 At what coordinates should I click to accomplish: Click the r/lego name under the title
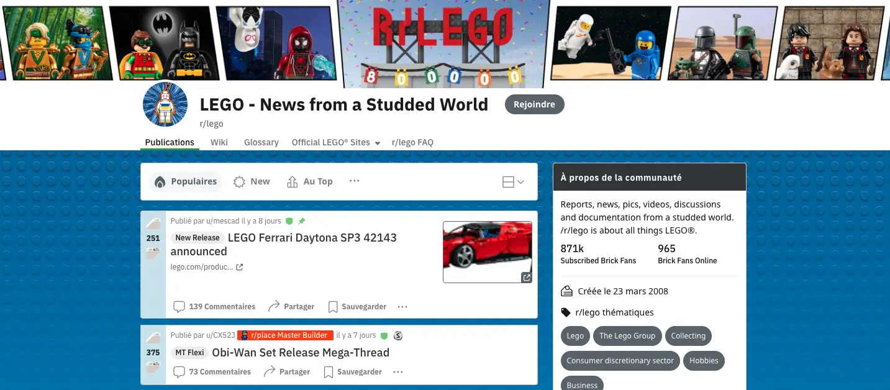pyautogui.click(x=211, y=124)
